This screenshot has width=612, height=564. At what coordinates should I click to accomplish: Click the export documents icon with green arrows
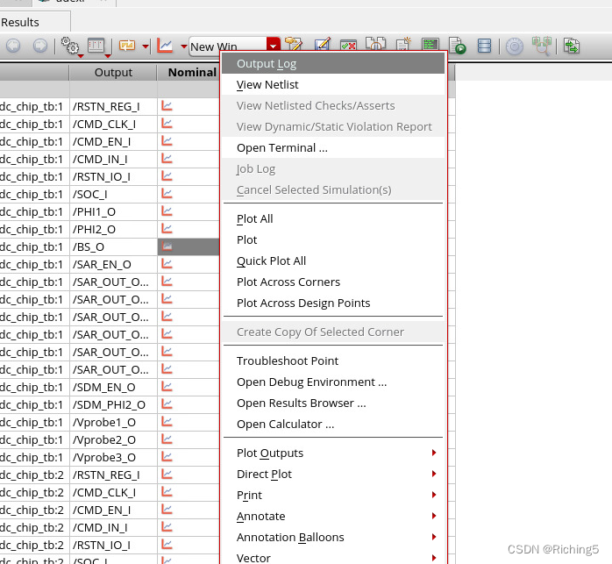click(572, 46)
